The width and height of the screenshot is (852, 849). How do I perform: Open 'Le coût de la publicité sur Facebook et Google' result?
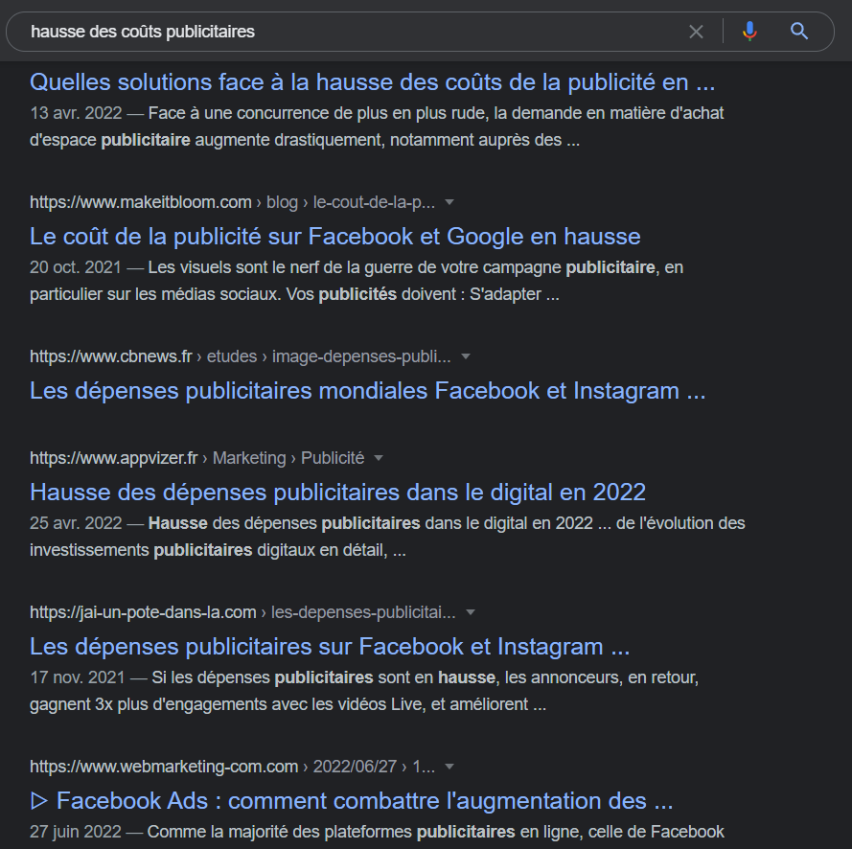click(x=334, y=237)
